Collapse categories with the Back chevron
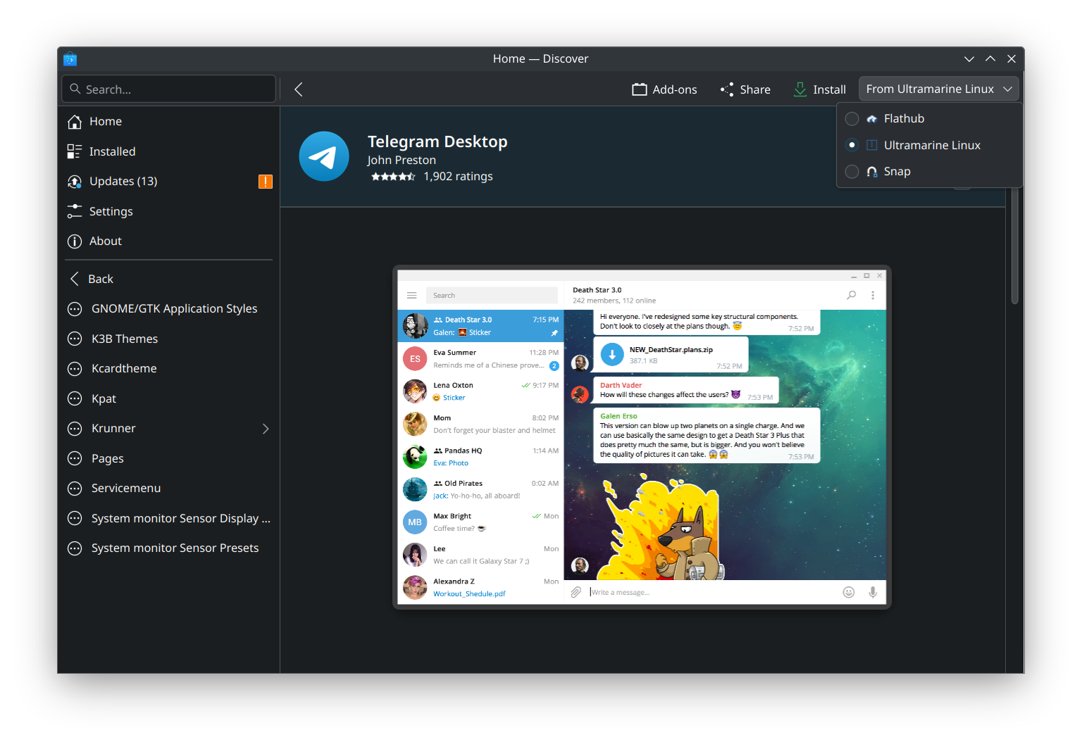The width and height of the screenshot is (1082, 742). tap(75, 279)
